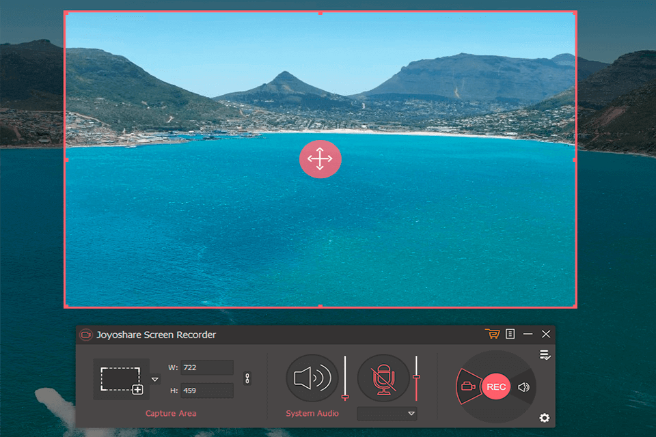Viewport: 656px width, 437px height.
Task: Click the speaker icon right of REC
Action: (x=524, y=385)
